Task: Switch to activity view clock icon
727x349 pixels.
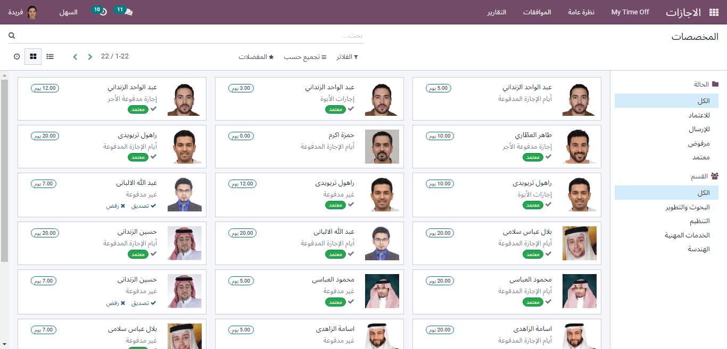Action: tap(16, 56)
